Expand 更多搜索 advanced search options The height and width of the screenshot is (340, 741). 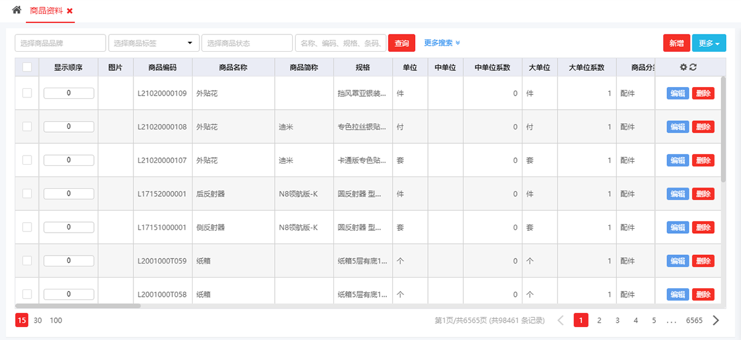click(442, 43)
